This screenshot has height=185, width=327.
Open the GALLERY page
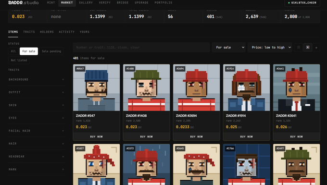coord(86,3)
